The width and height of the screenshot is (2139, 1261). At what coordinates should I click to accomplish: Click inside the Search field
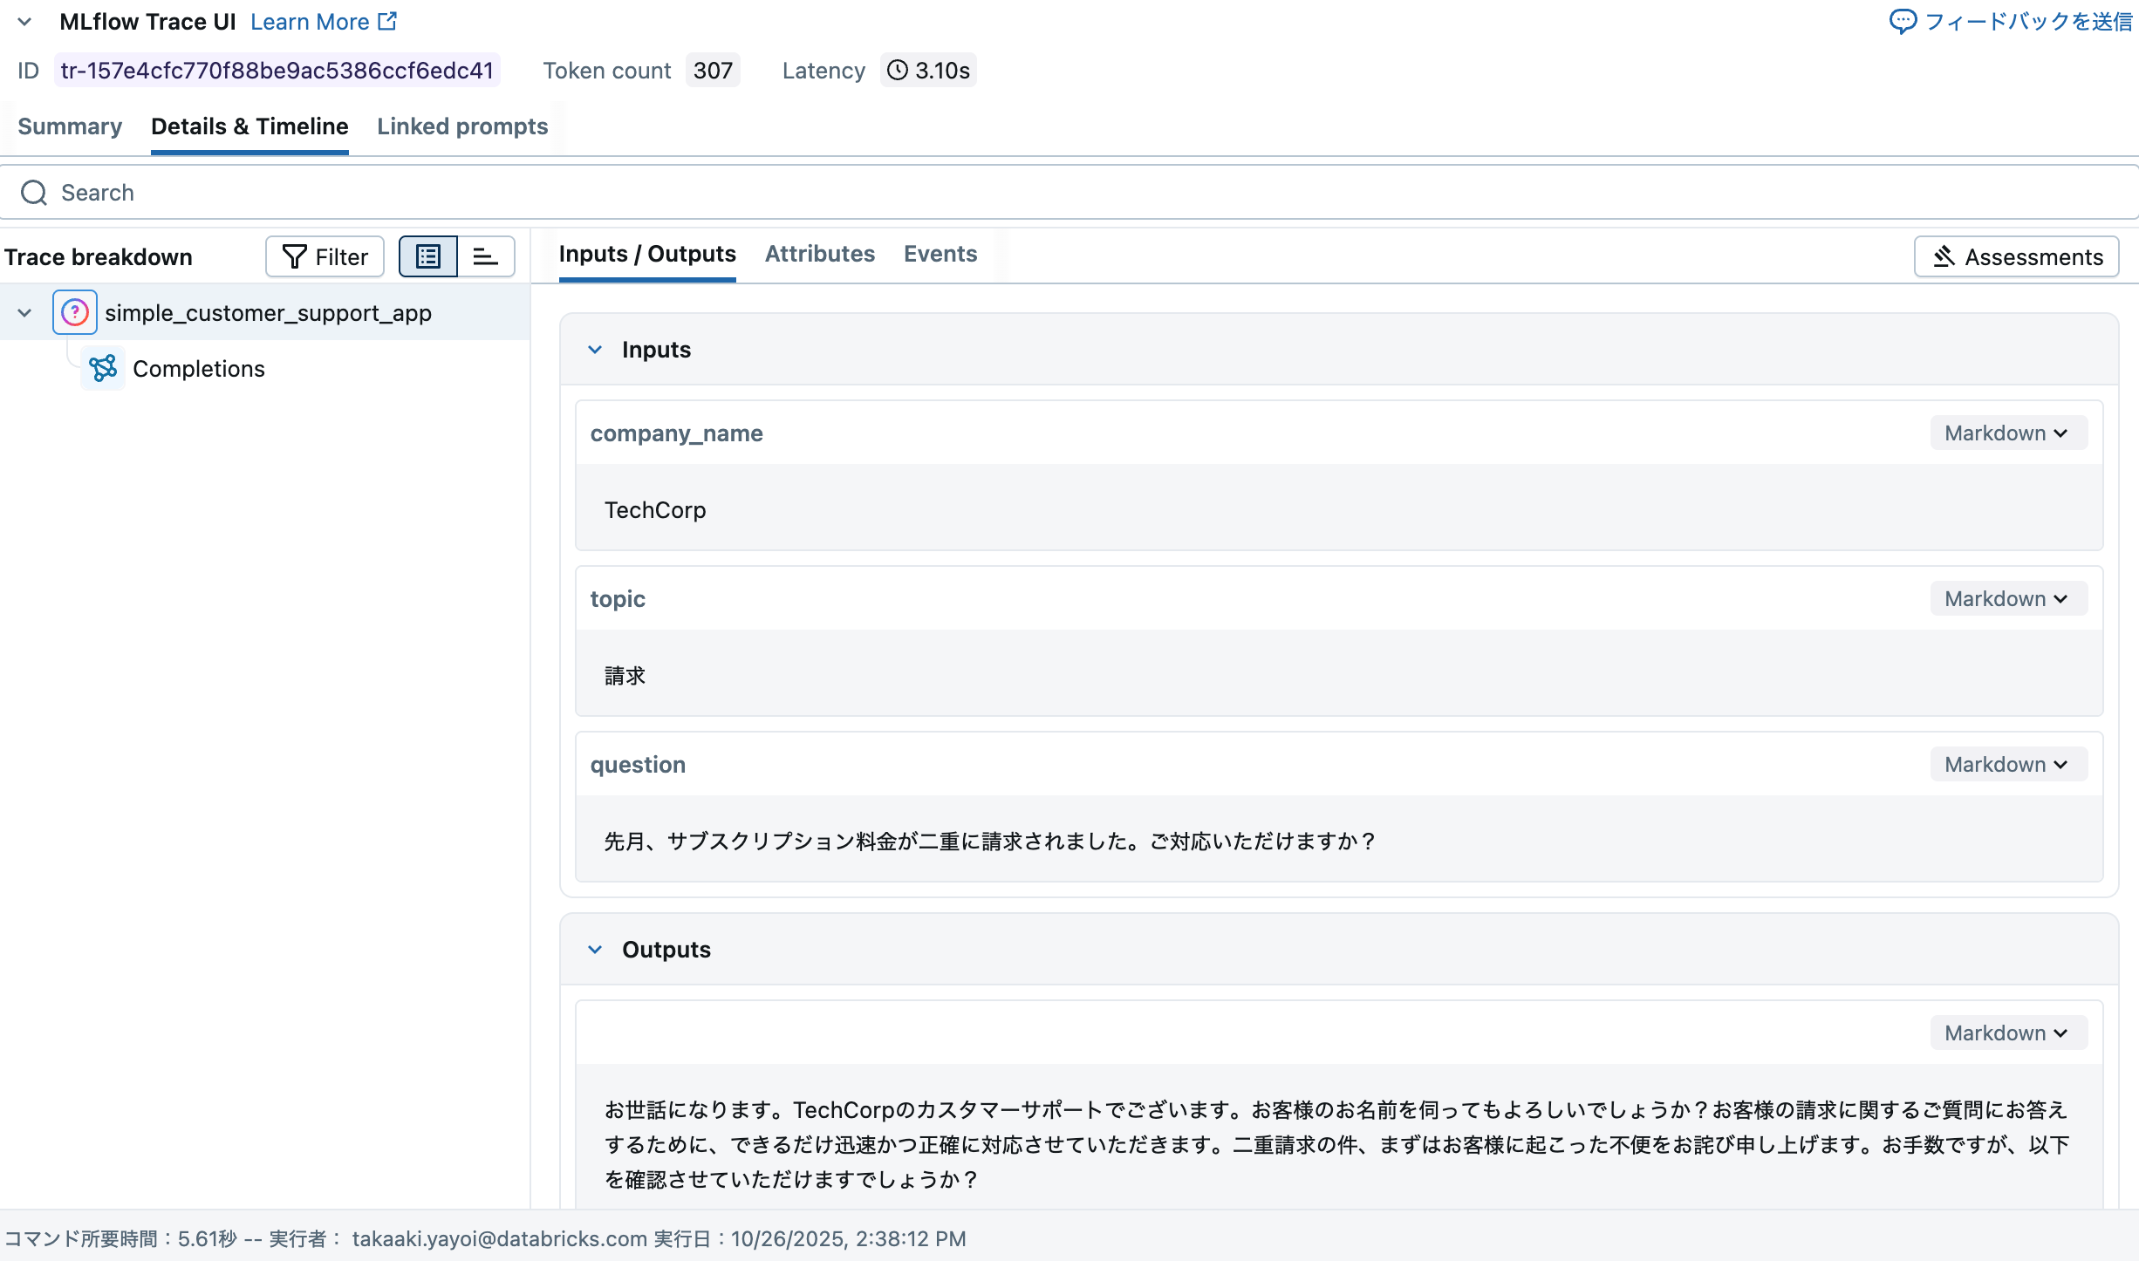coord(349,192)
